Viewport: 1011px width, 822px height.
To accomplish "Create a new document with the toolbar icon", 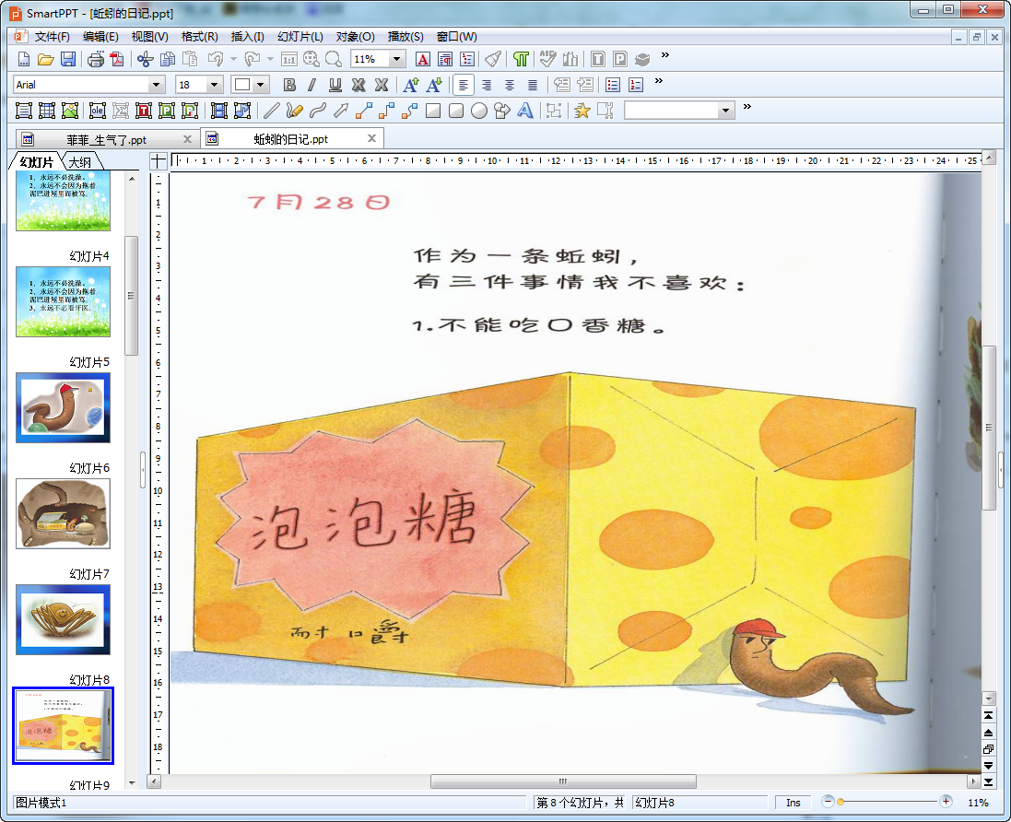I will click(24, 59).
